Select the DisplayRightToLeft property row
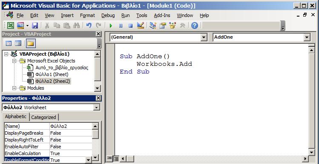Screen dimensions: 319x164 [x=48, y=140]
